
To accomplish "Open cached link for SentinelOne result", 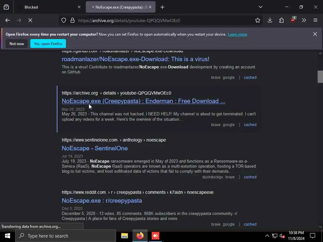I will pos(250,177).
